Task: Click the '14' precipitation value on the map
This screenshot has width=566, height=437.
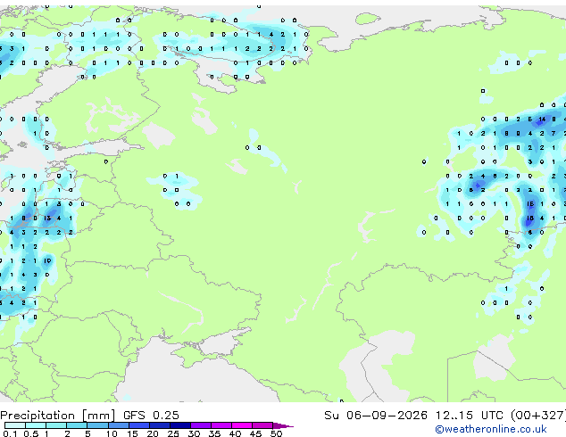Action: (542, 120)
